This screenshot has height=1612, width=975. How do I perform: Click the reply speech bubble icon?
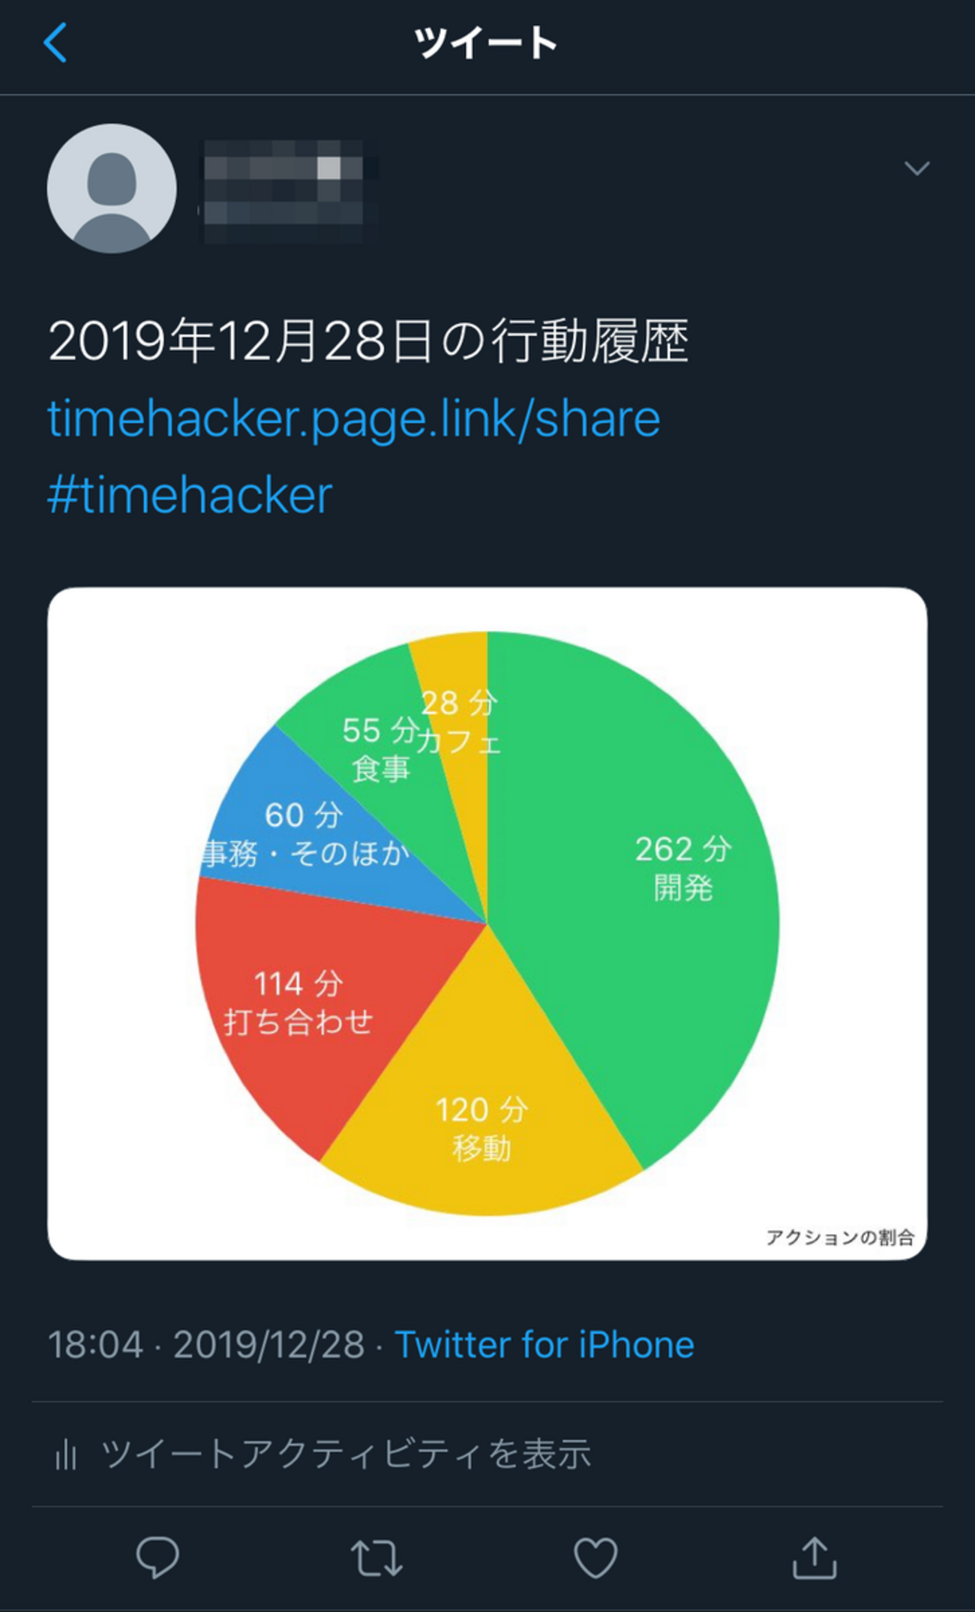click(x=157, y=1557)
